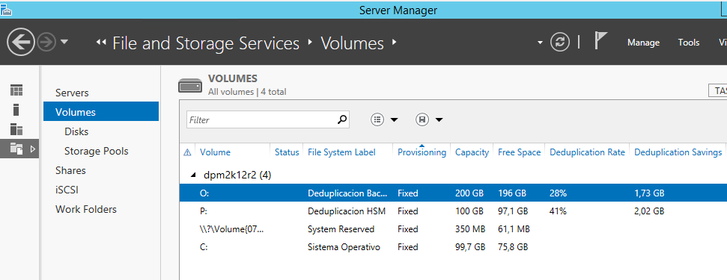Click the Back navigation arrow
The image size is (727, 280).
pyautogui.click(x=21, y=43)
